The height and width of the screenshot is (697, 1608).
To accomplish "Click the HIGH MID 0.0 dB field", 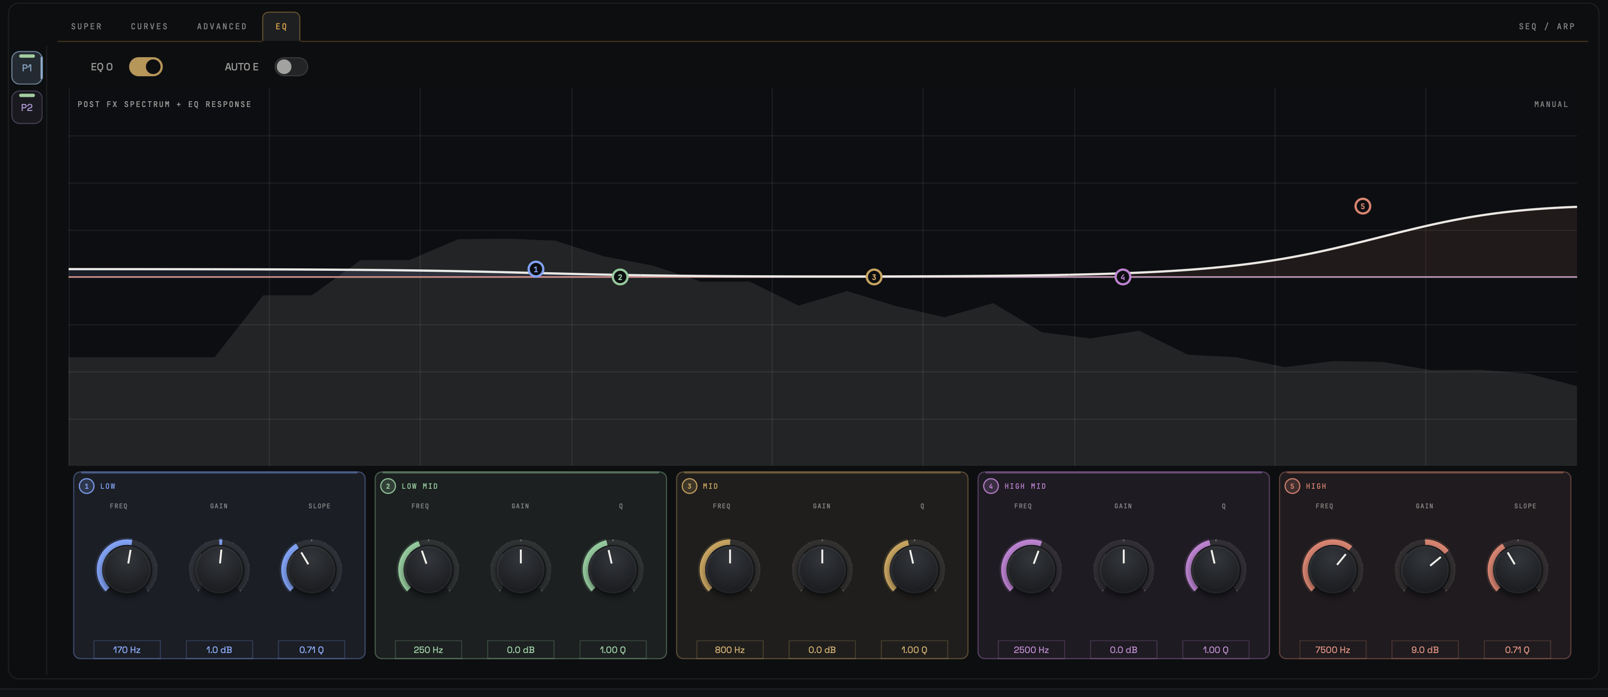I will pos(1124,650).
